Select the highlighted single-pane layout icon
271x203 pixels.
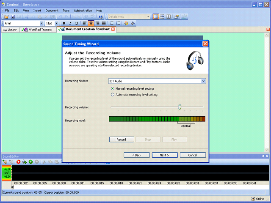point(156,17)
